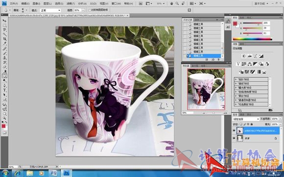Click the Color Balance adjustment icon

click(250, 64)
